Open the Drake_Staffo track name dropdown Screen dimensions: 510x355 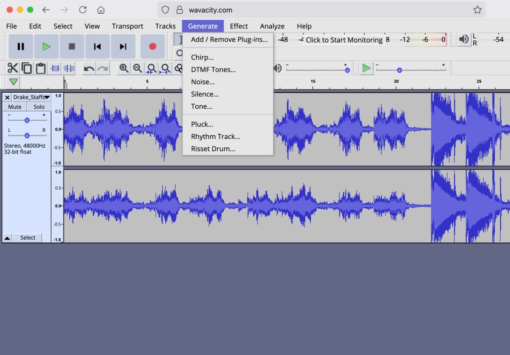(x=47, y=97)
